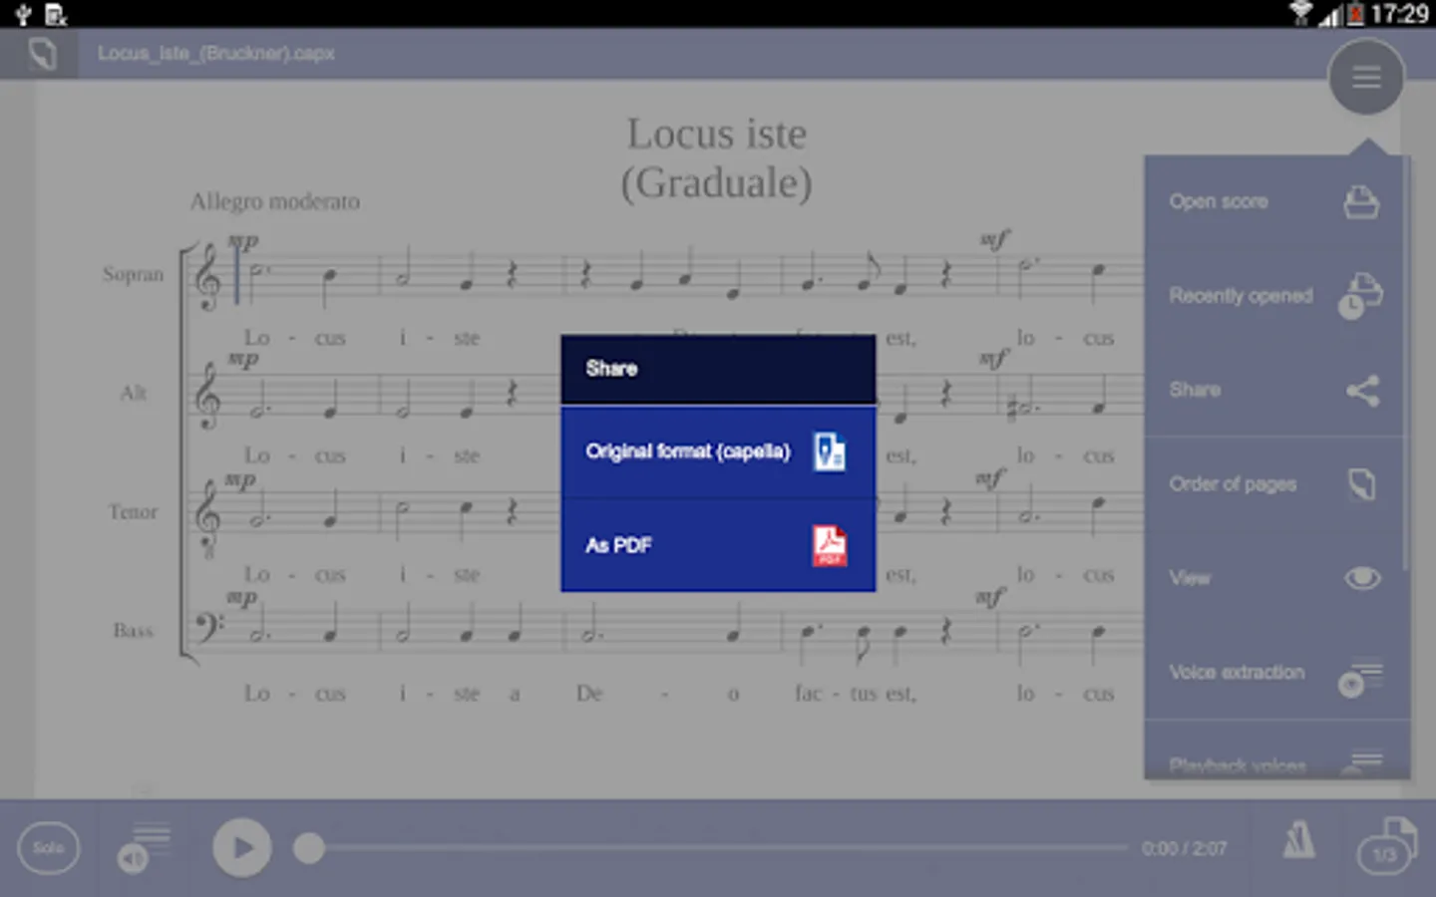Click the Voice extraction icon
The height and width of the screenshot is (897, 1436).
(1360, 678)
